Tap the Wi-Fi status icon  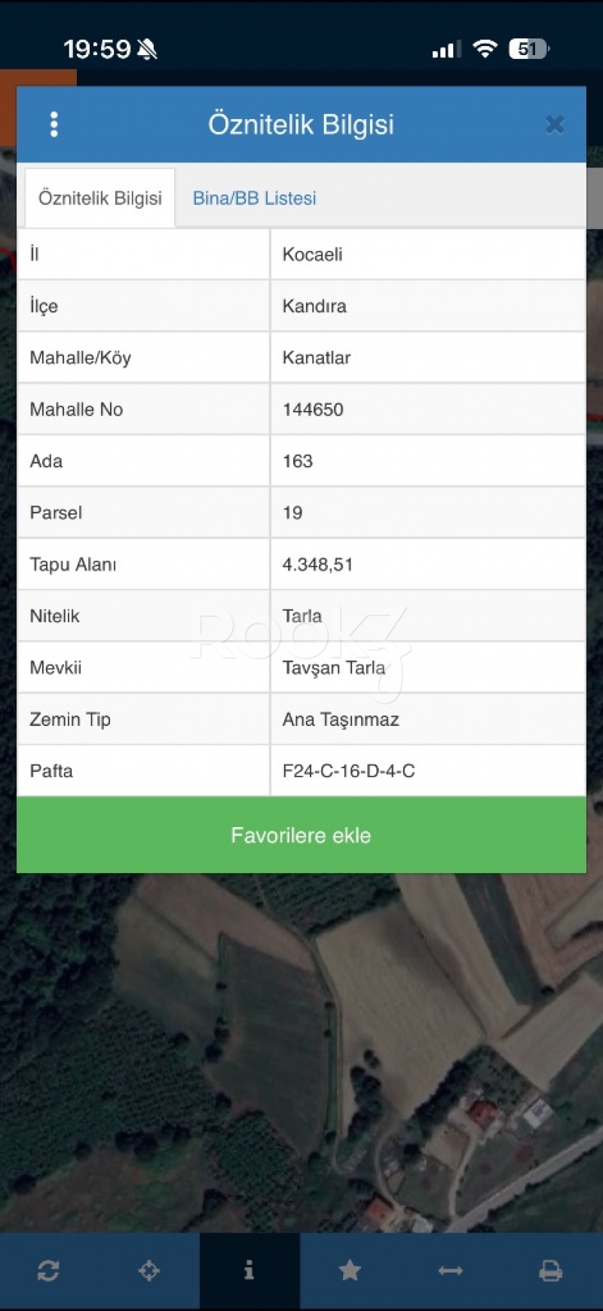[x=485, y=49]
